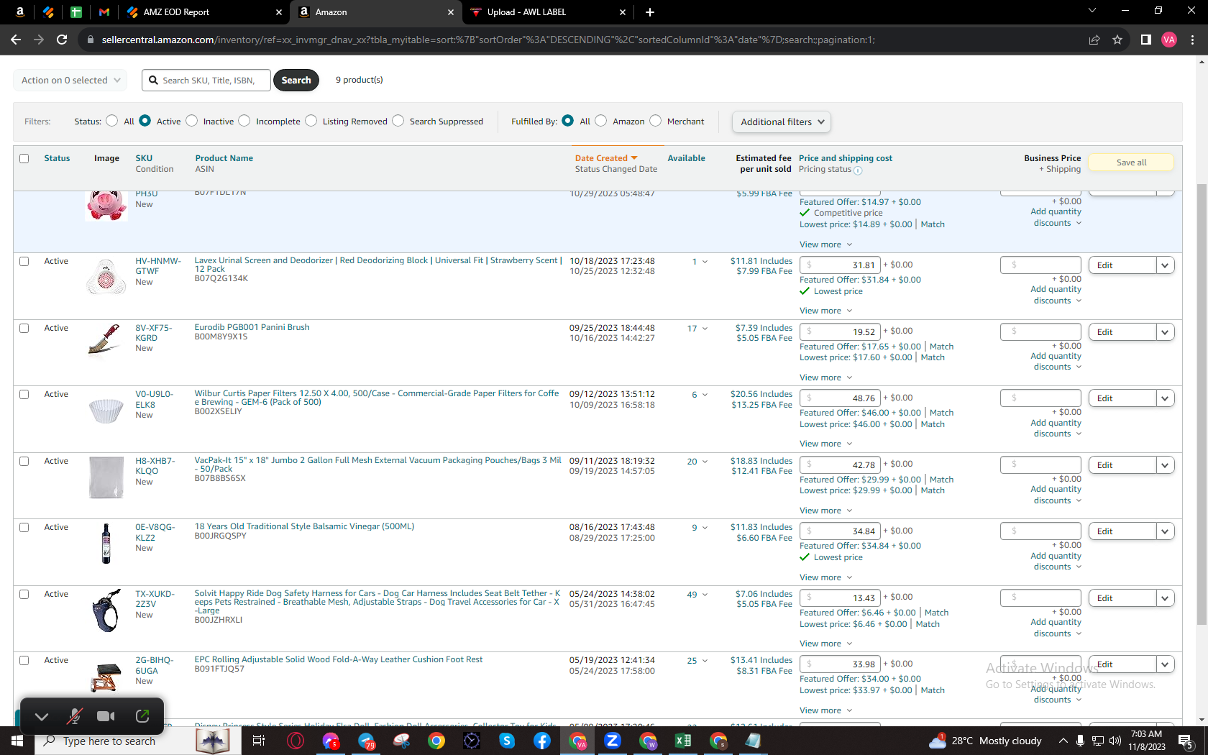Tick the select-all checkbox in table header
This screenshot has width=1208, height=755.
coord(24,158)
